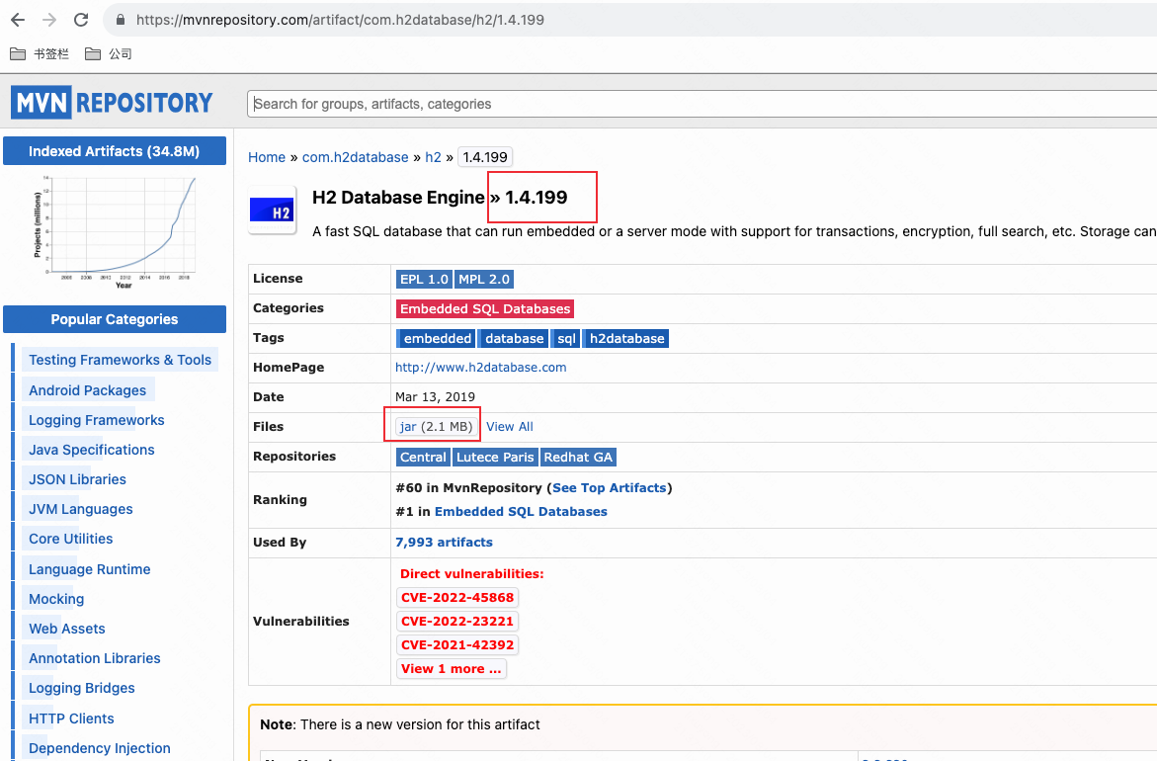Go back with the browser back arrow

18,20
